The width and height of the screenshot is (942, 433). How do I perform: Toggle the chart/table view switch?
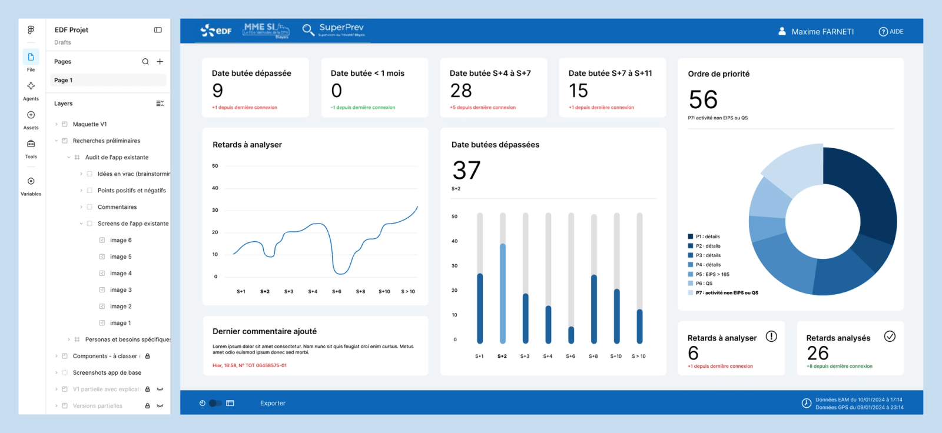(x=215, y=403)
